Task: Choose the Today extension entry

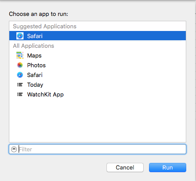Action: [35, 85]
